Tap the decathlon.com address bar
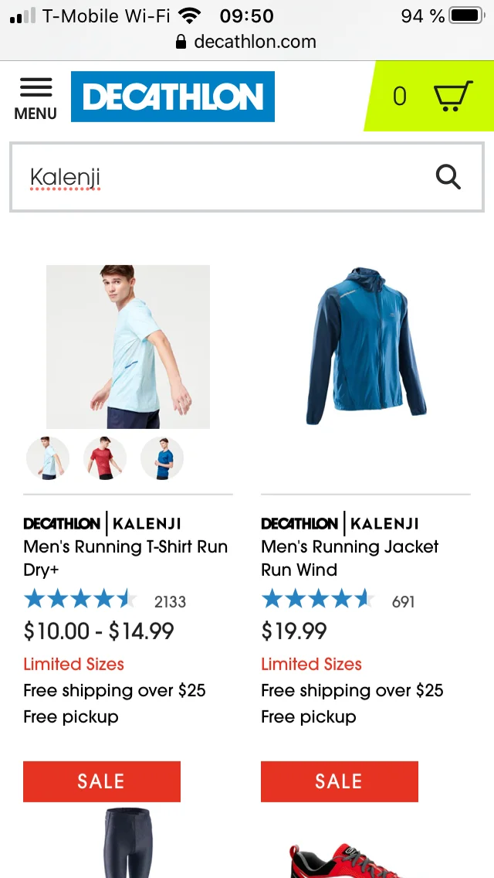 point(246,42)
